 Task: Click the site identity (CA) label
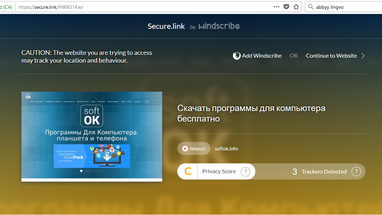[6, 7]
